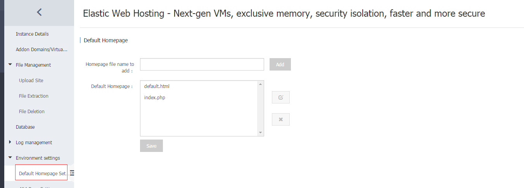Open the Database menu item

tap(25, 127)
